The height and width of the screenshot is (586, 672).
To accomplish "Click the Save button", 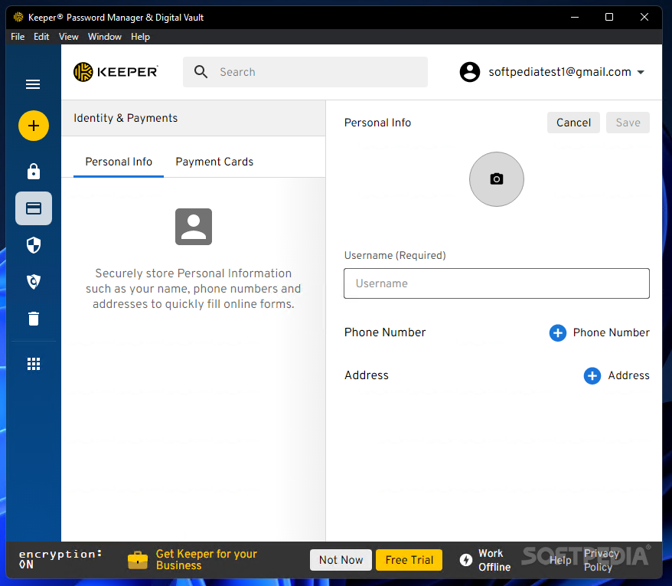I will [x=628, y=123].
